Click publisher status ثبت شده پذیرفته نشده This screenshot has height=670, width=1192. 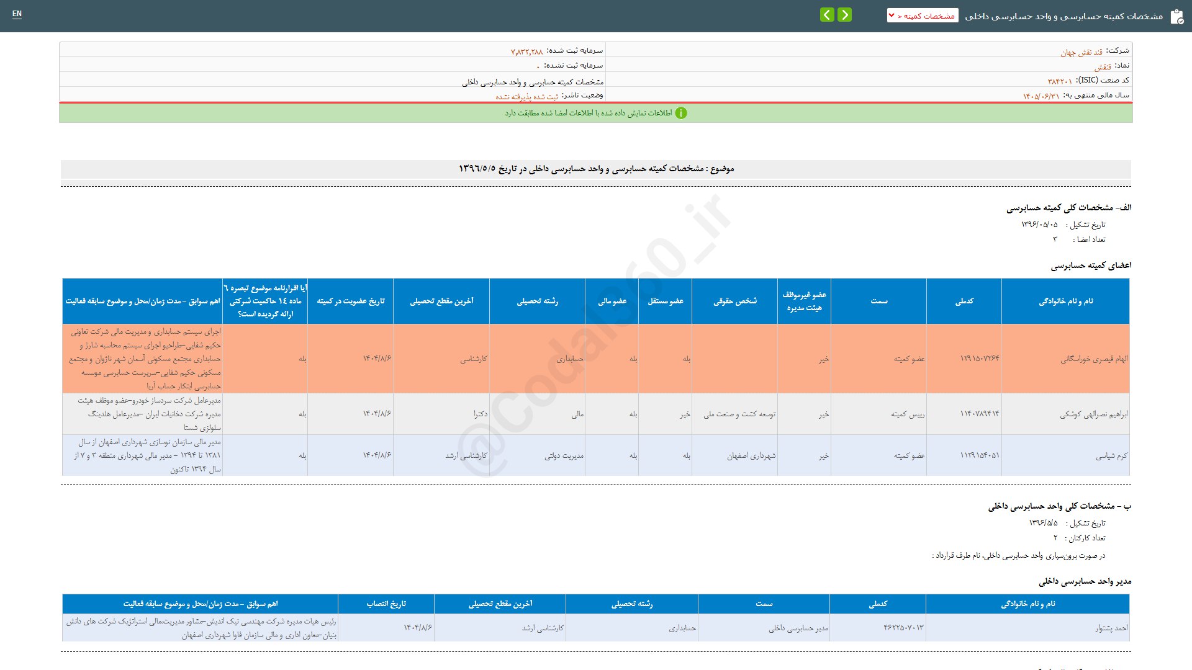click(526, 97)
